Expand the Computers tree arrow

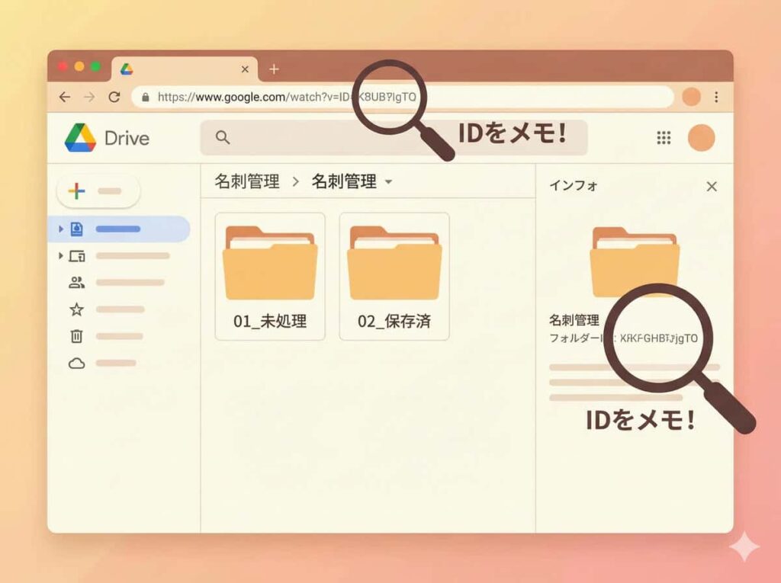pos(61,256)
